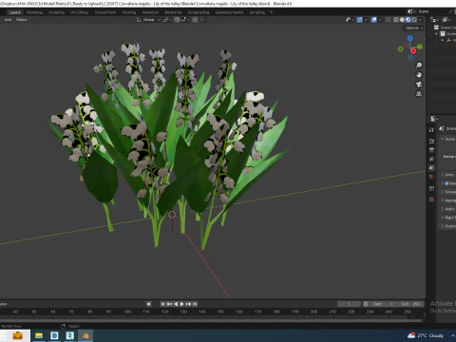
Task: Collapse the Collection tree arrow in outliner
Action: pos(437,33)
